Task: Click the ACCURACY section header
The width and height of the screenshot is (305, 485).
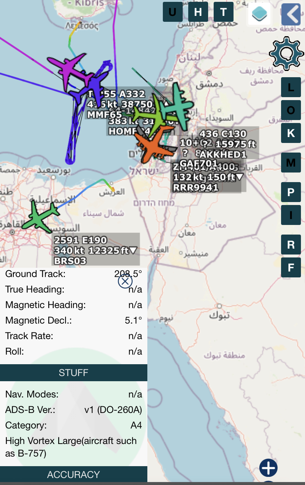Action: tap(74, 475)
